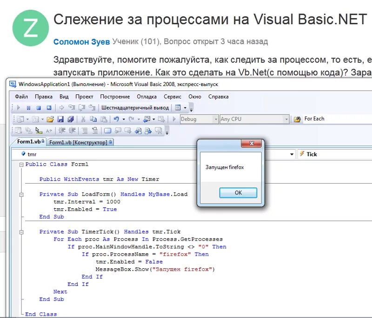Open the dropdown arrow beside the debug windows icon
Screen dimensions: 372x318
tap(185, 108)
